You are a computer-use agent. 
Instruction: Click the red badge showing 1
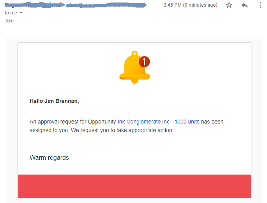(x=144, y=61)
